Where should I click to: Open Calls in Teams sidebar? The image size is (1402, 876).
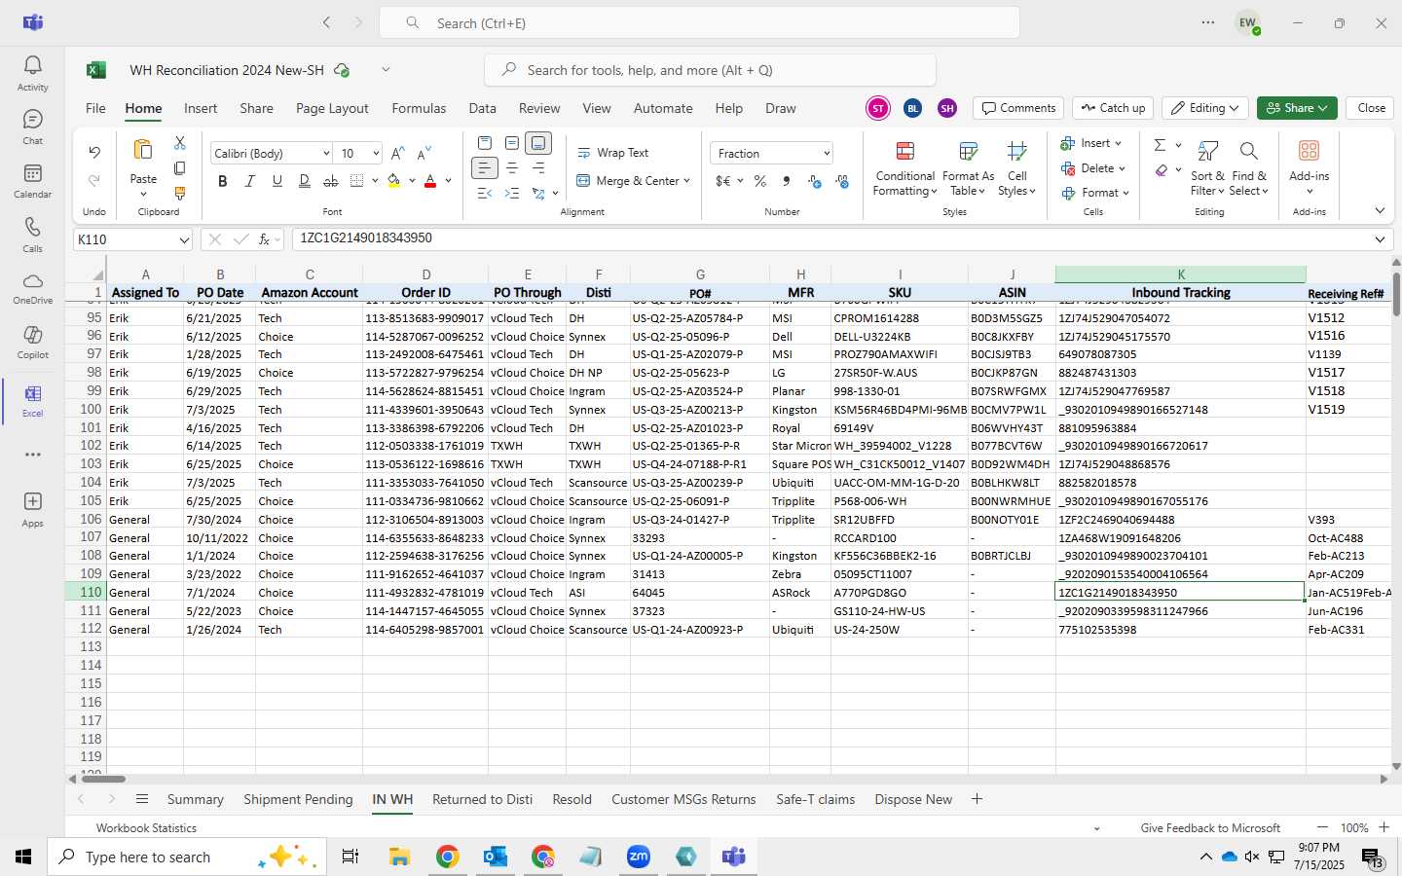(x=32, y=235)
